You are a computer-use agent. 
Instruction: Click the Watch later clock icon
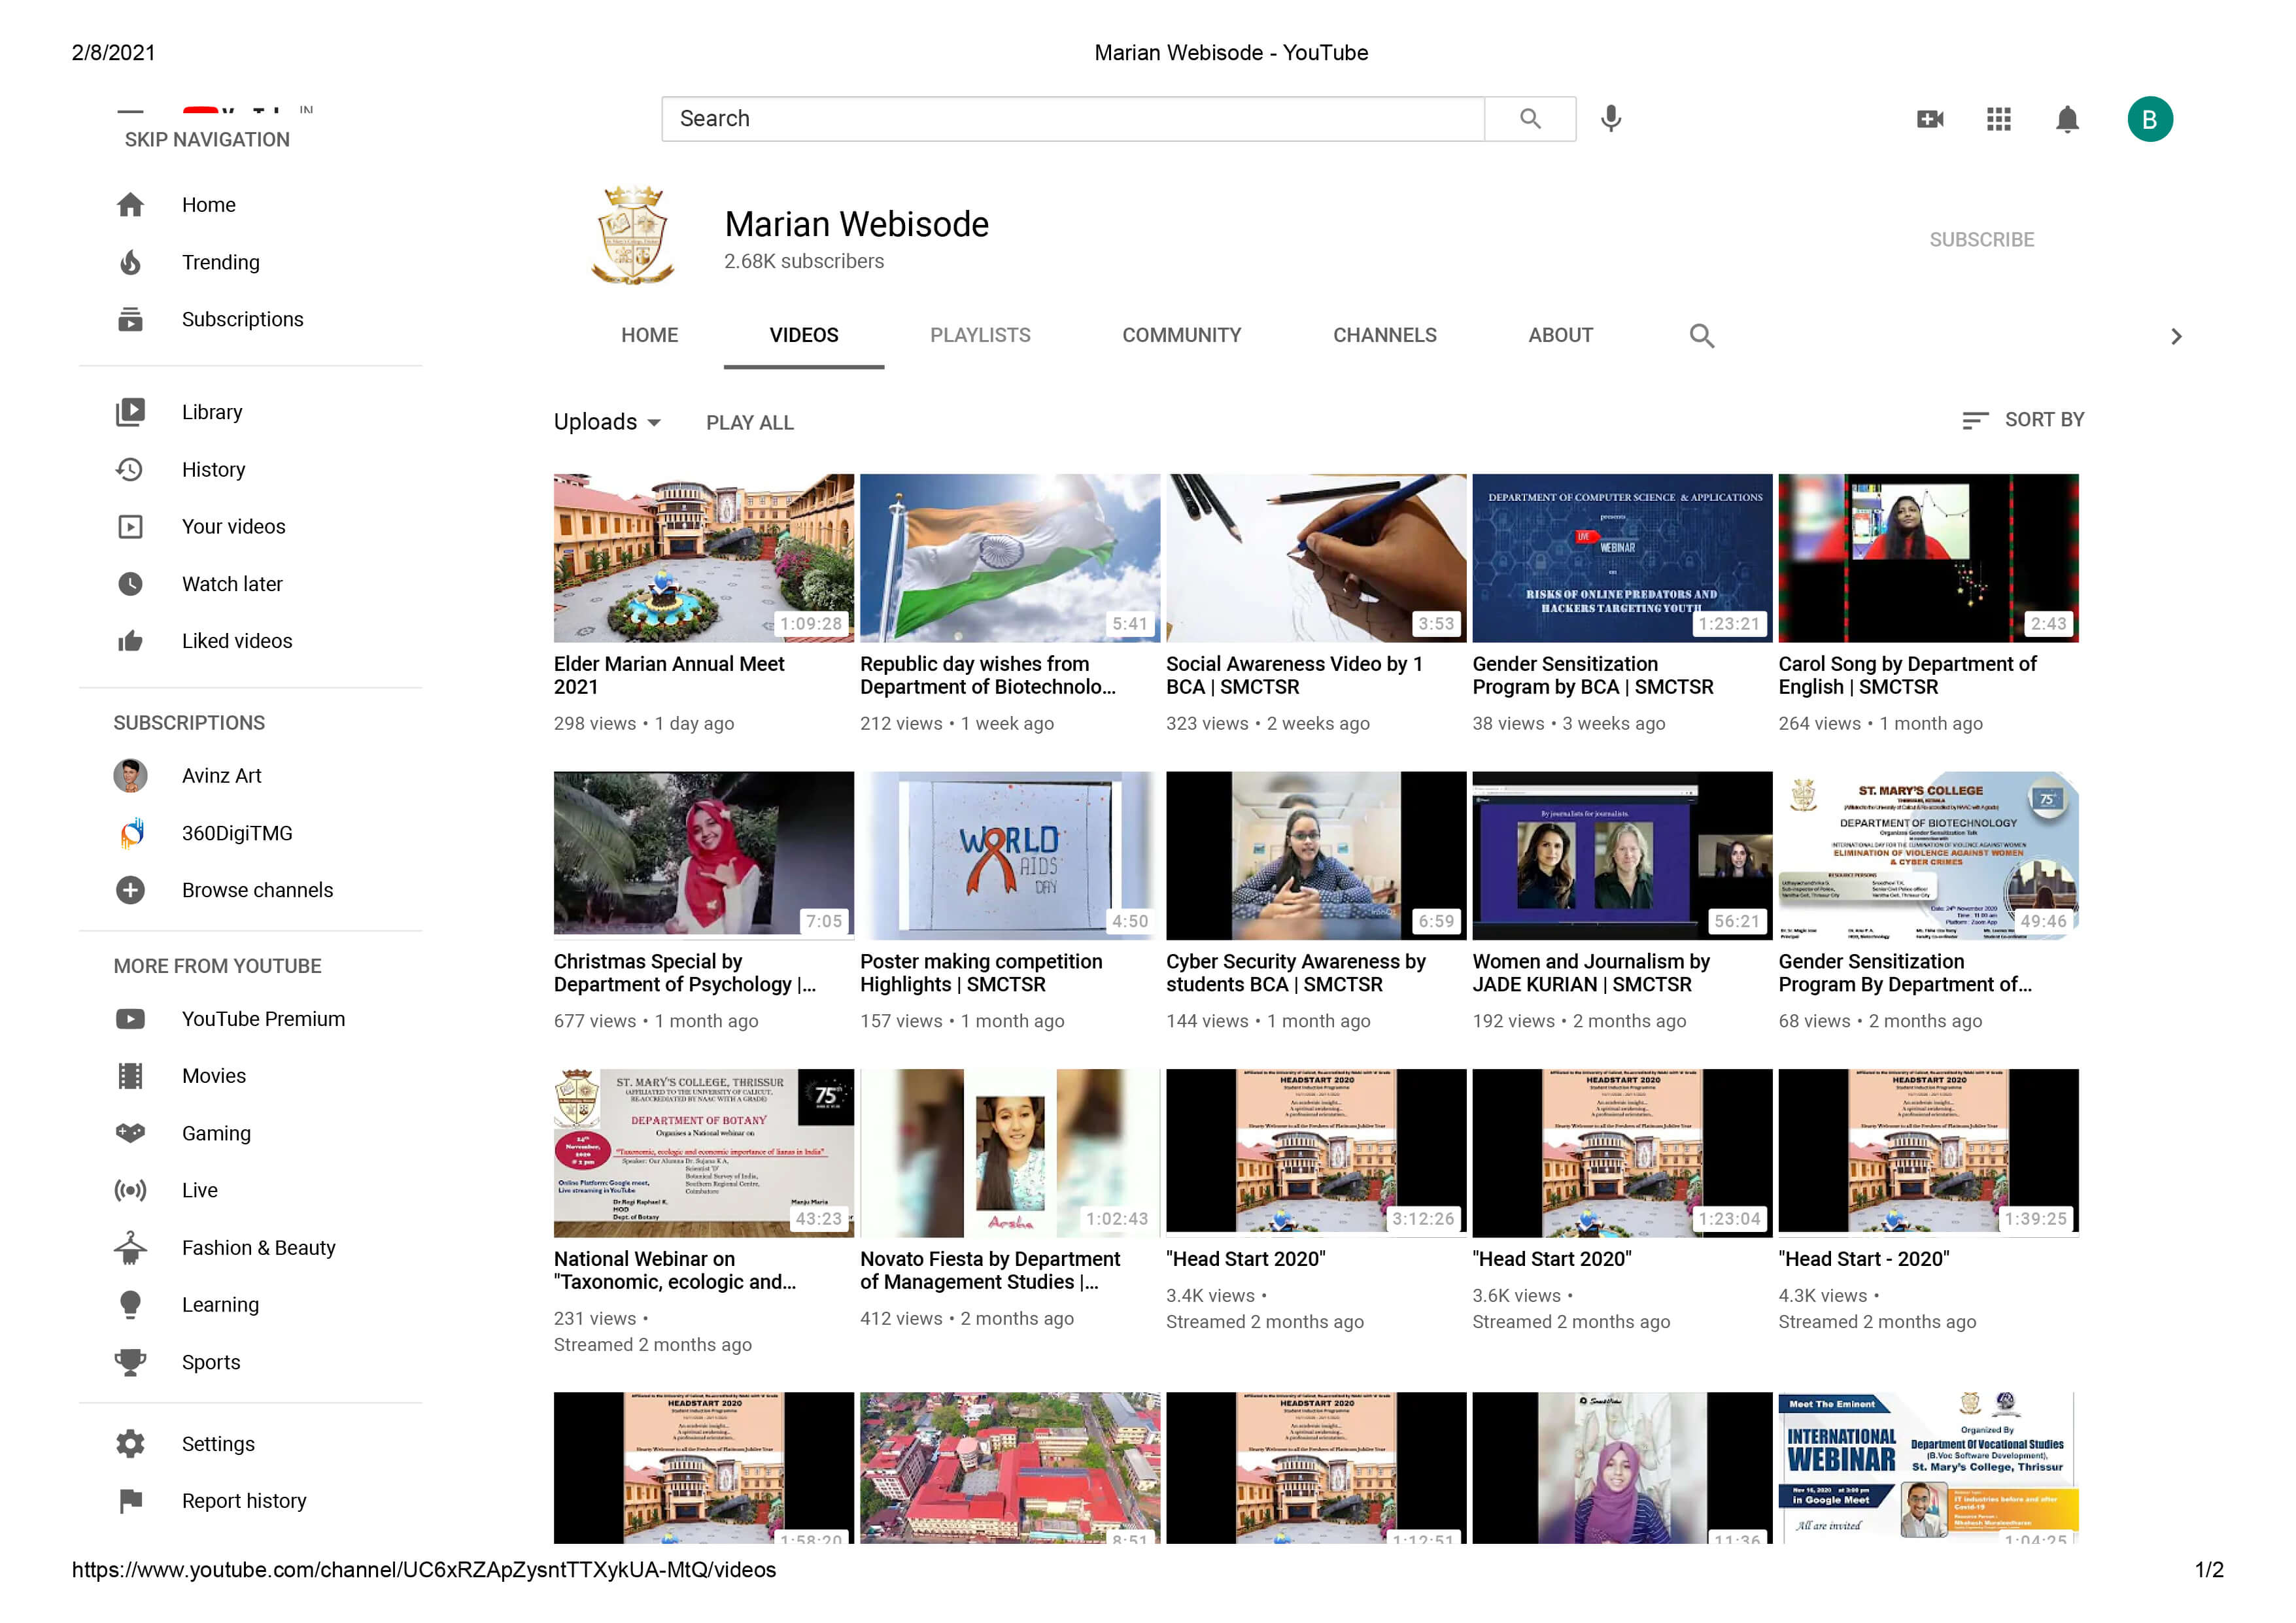point(130,584)
